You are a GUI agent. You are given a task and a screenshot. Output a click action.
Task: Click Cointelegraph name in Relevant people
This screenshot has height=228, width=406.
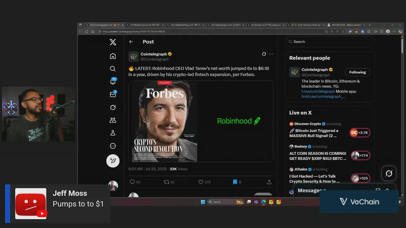[315, 70]
